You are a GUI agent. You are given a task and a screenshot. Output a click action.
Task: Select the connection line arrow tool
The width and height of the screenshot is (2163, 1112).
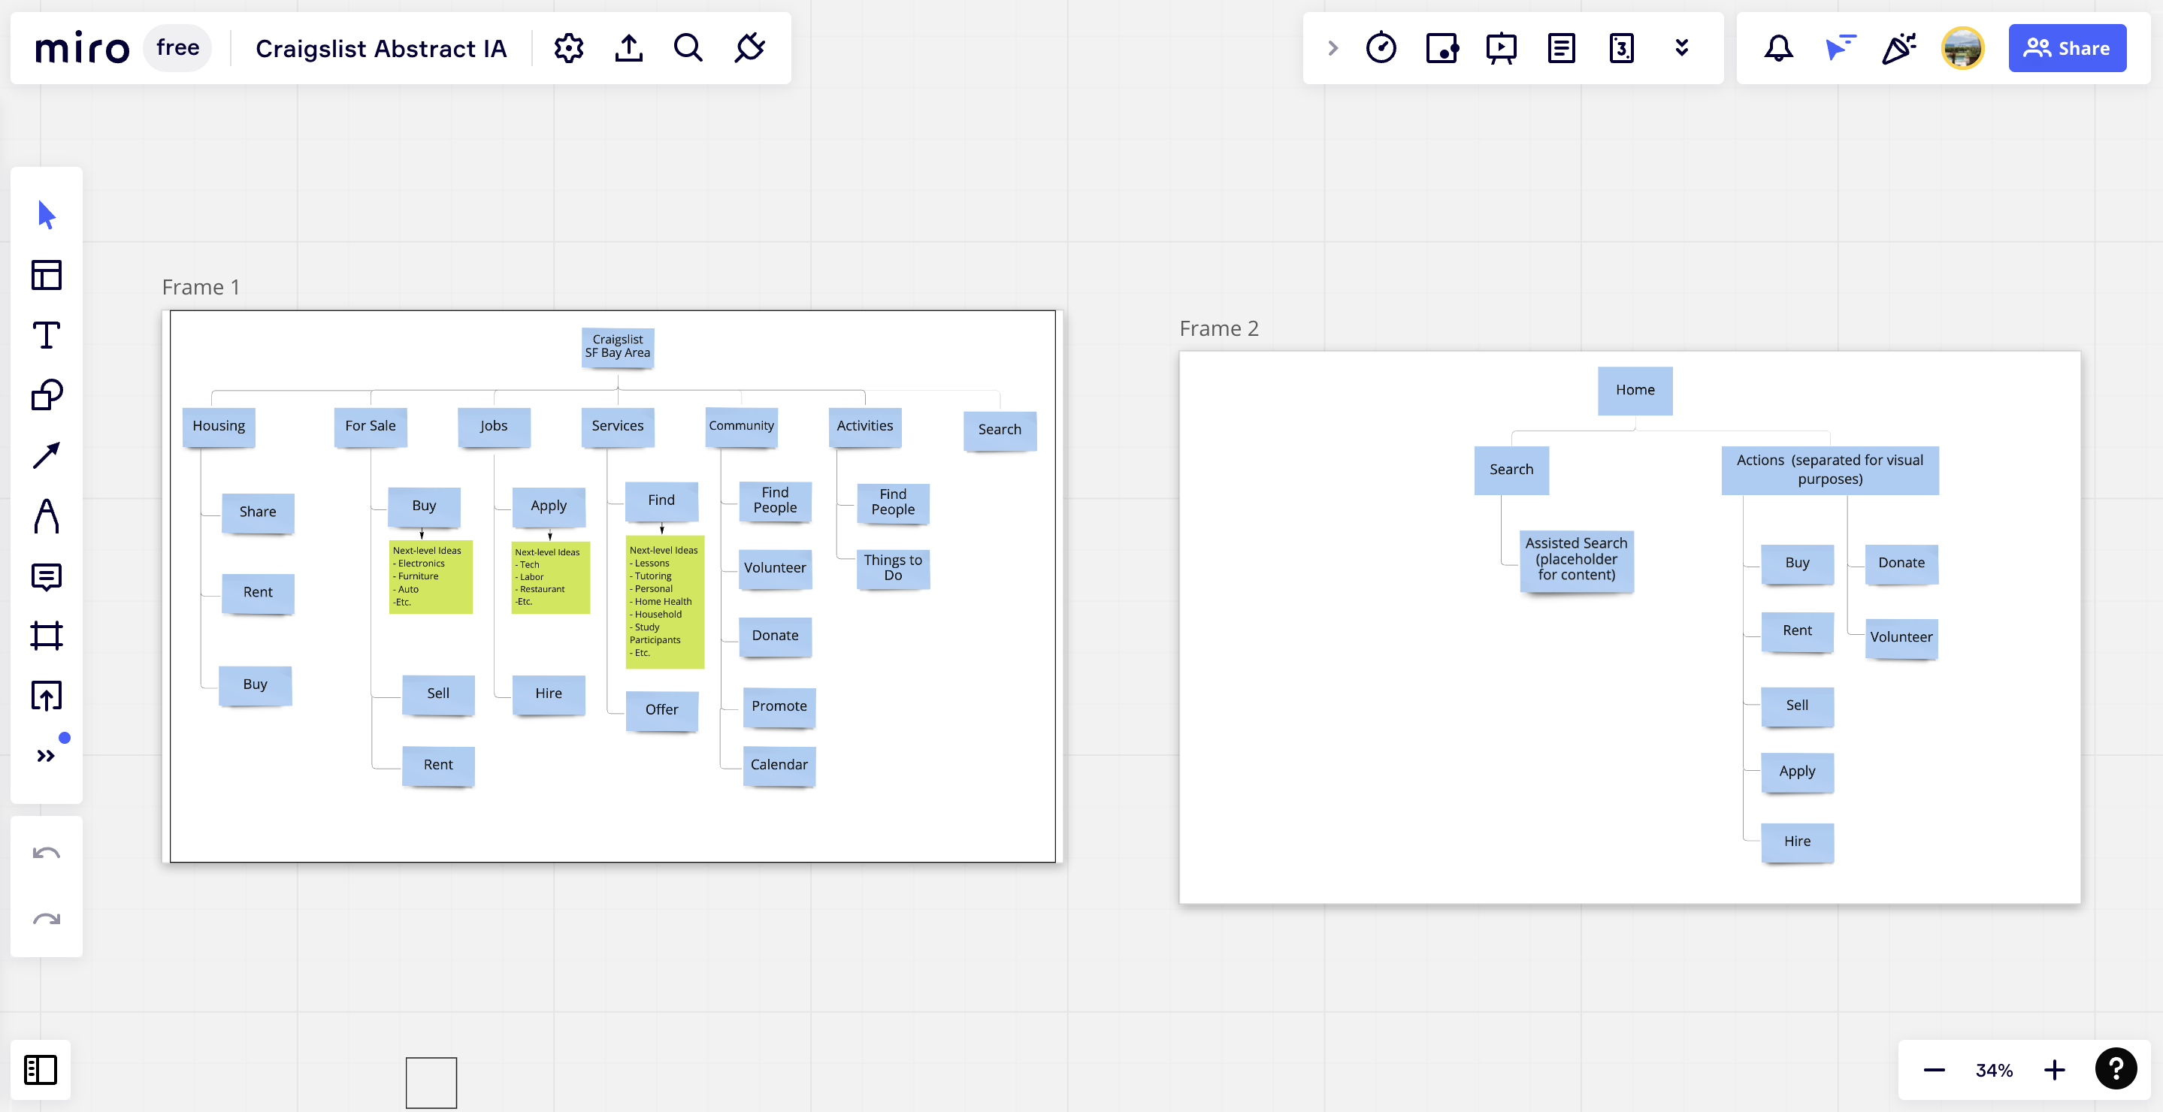coord(46,455)
